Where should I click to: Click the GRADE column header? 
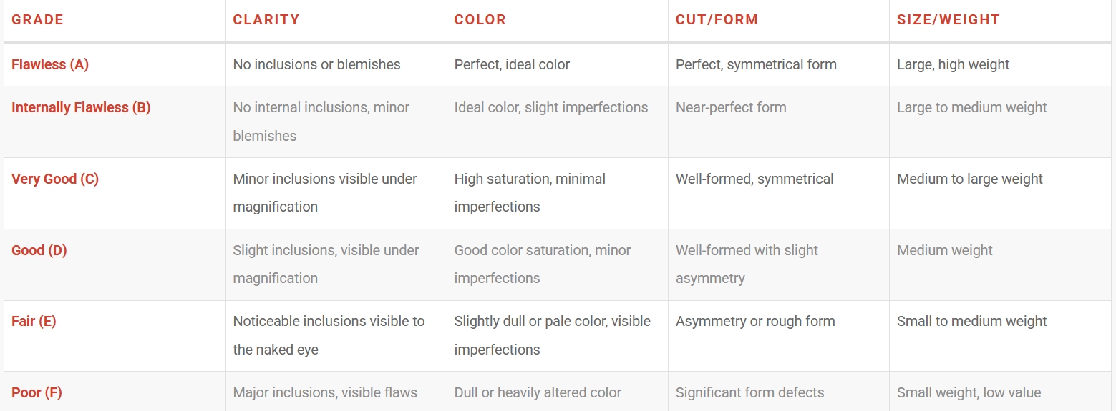37,20
